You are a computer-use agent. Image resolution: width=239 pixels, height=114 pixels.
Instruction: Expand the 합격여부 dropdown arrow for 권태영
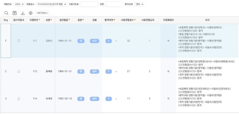tap(116, 99)
